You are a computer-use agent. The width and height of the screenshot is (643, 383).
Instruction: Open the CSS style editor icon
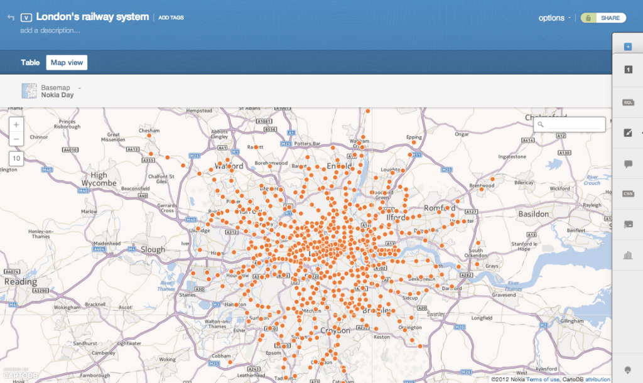click(x=627, y=193)
